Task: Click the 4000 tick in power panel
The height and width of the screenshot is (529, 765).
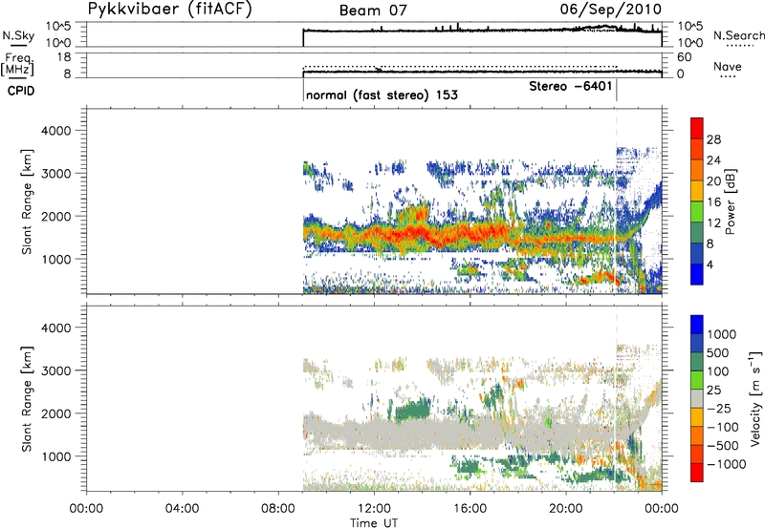Action: [55, 131]
